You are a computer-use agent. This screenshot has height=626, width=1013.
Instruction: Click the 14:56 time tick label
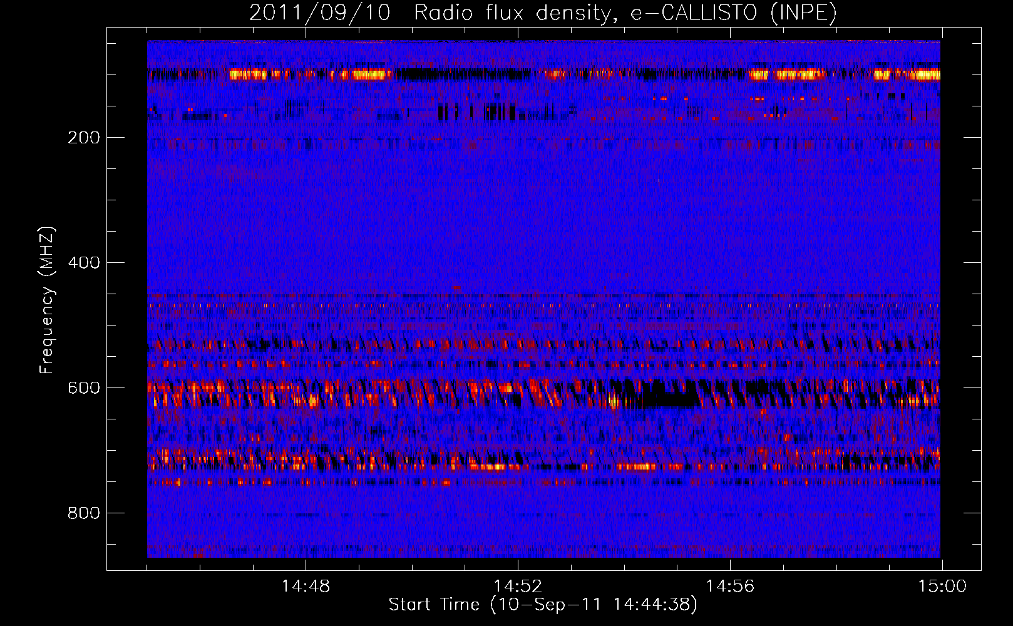click(x=730, y=587)
